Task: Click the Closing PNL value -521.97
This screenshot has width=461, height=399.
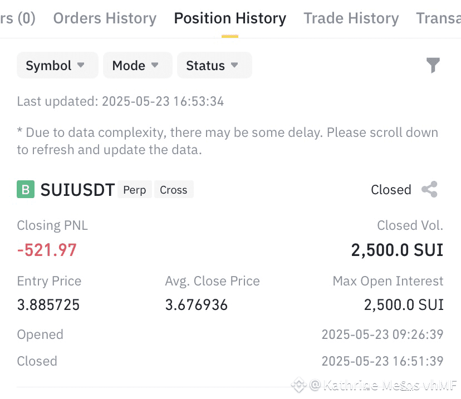Action: click(x=47, y=250)
